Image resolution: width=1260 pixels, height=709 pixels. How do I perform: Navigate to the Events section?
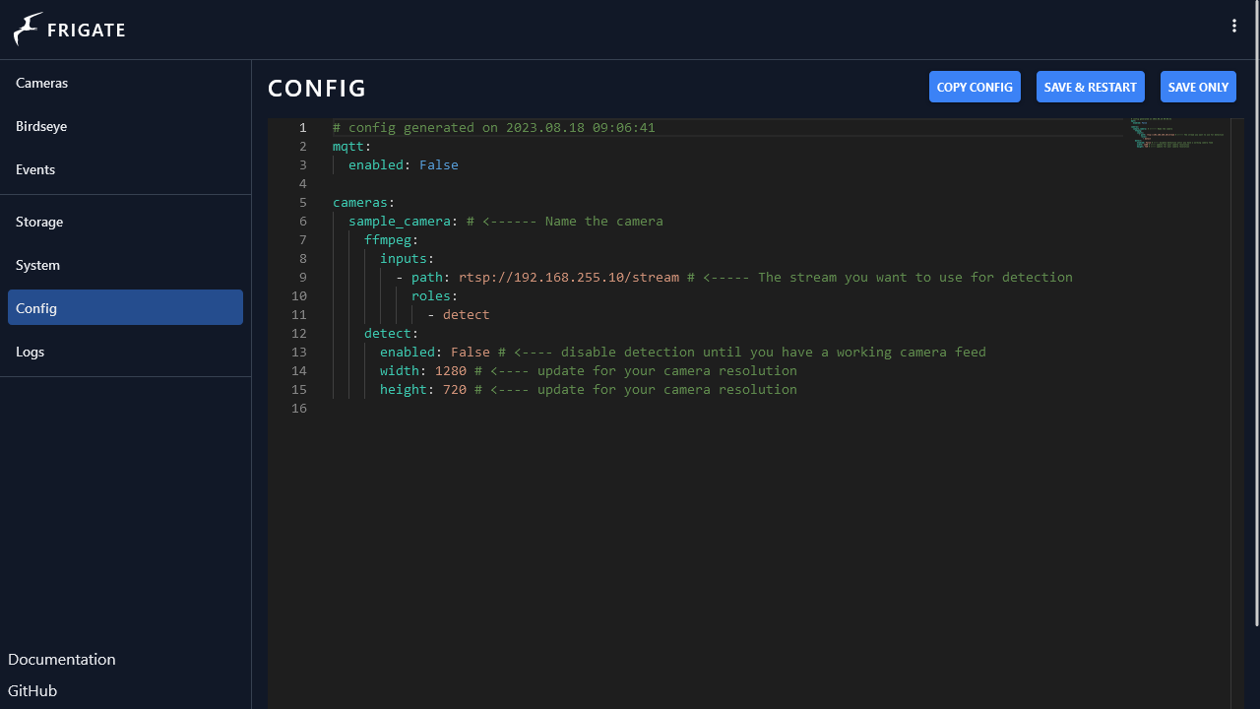(x=35, y=170)
